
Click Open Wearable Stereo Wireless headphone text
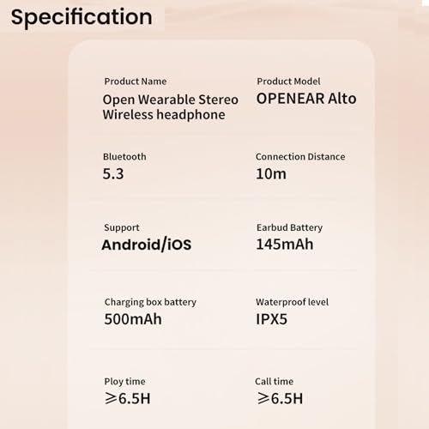click(171, 107)
